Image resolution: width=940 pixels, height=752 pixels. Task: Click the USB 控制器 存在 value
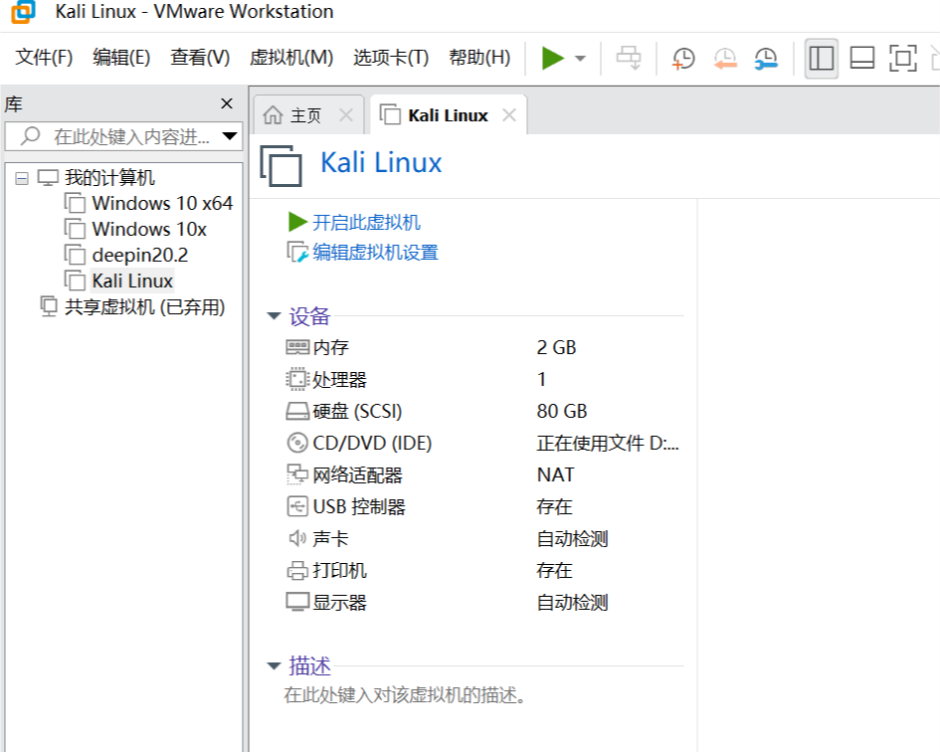click(554, 506)
